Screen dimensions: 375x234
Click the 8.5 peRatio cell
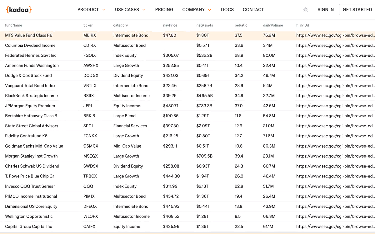237,216
